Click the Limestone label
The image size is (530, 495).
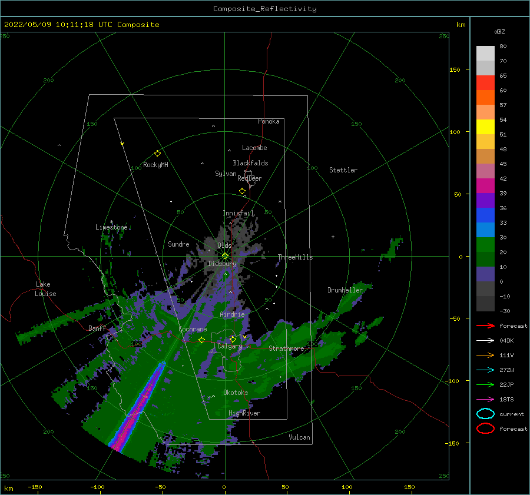pyautogui.click(x=111, y=227)
